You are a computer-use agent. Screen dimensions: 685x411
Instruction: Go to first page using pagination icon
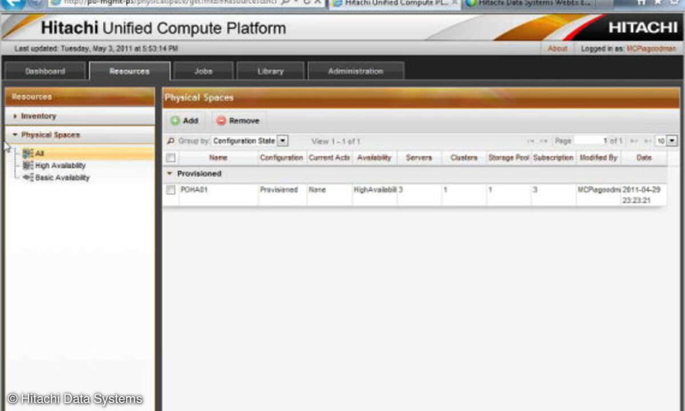tap(531, 141)
